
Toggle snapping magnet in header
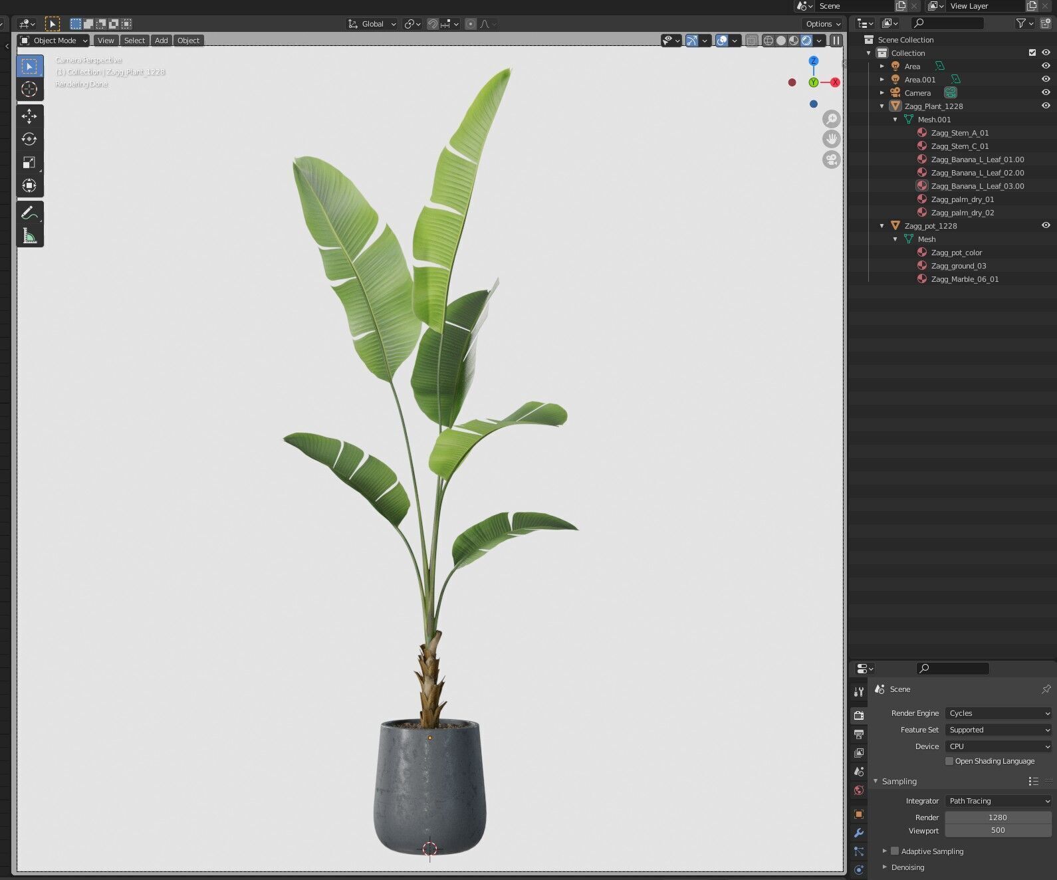433,24
